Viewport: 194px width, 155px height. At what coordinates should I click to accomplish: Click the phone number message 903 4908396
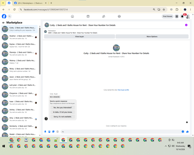(55, 97)
